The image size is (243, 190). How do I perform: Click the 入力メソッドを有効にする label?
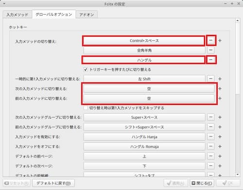pos(37,137)
